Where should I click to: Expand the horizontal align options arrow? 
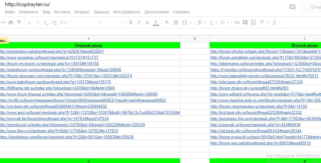pos(205,23)
